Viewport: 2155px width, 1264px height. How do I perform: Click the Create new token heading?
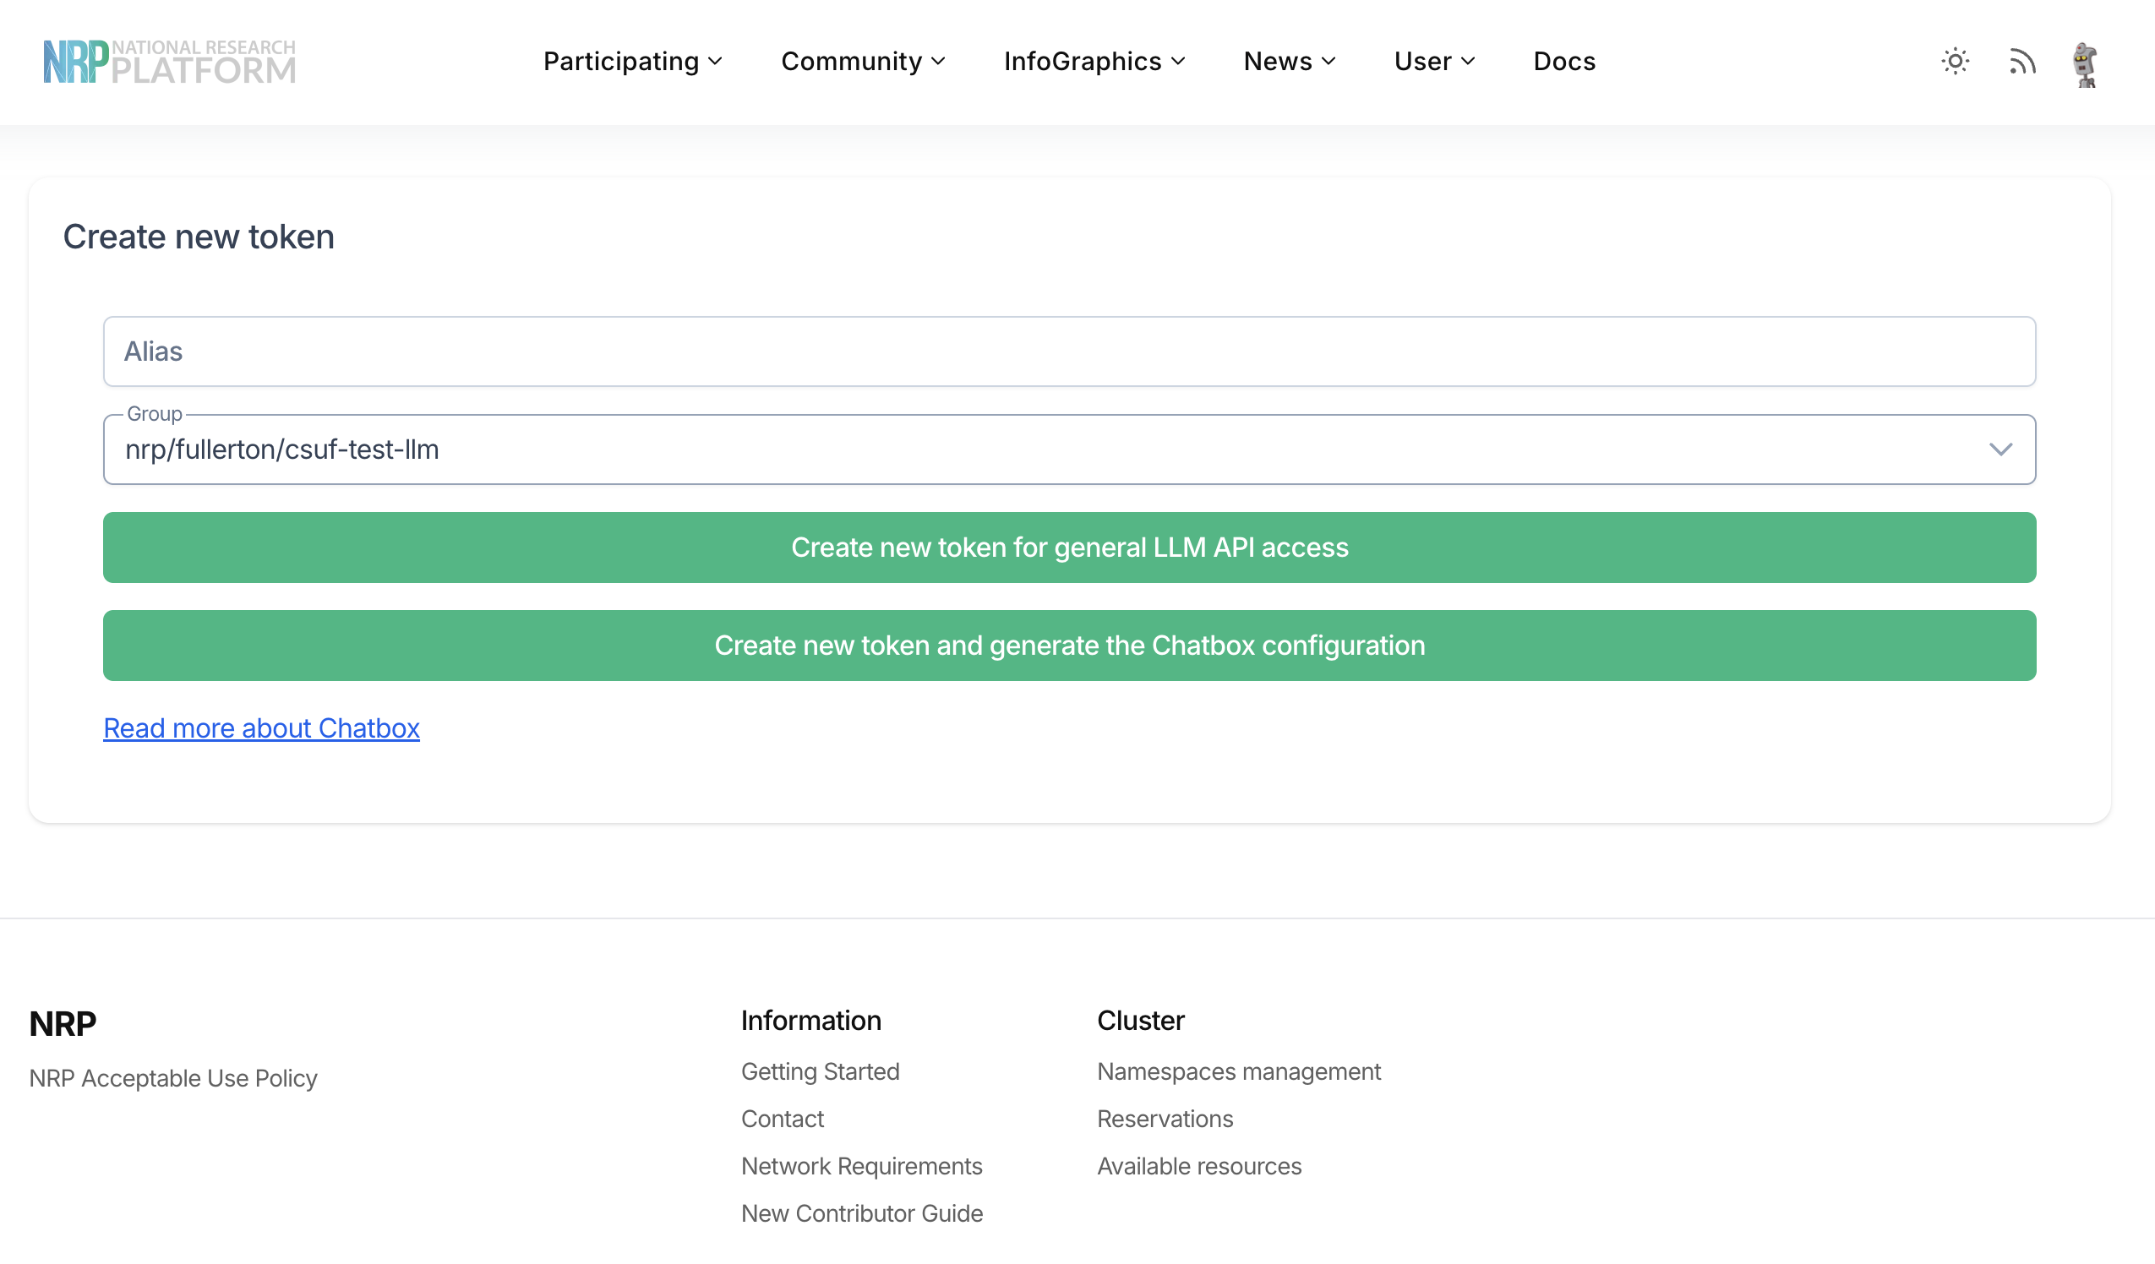199,237
